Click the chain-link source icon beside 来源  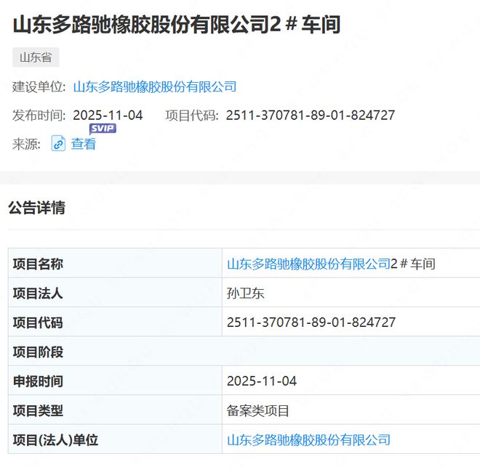pyautogui.click(x=58, y=144)
